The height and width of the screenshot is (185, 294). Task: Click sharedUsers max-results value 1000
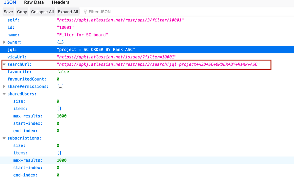point(62,116)
